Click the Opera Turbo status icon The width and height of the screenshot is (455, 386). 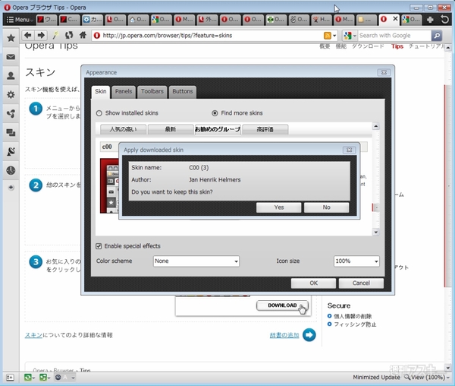58,378
